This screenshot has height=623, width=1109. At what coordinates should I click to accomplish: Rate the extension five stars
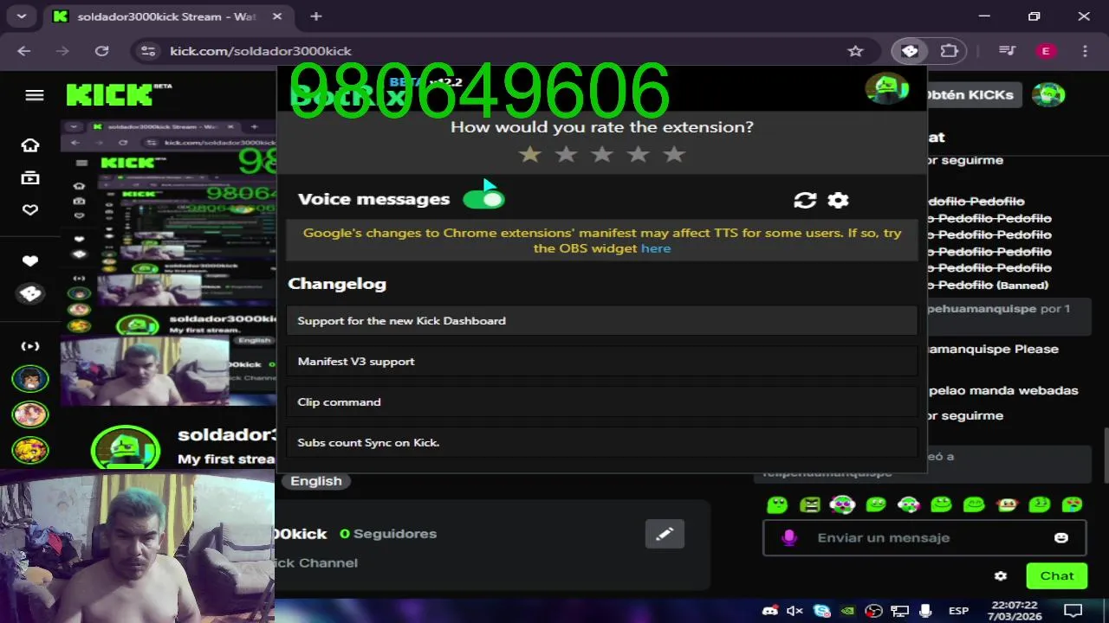(674, 154)
